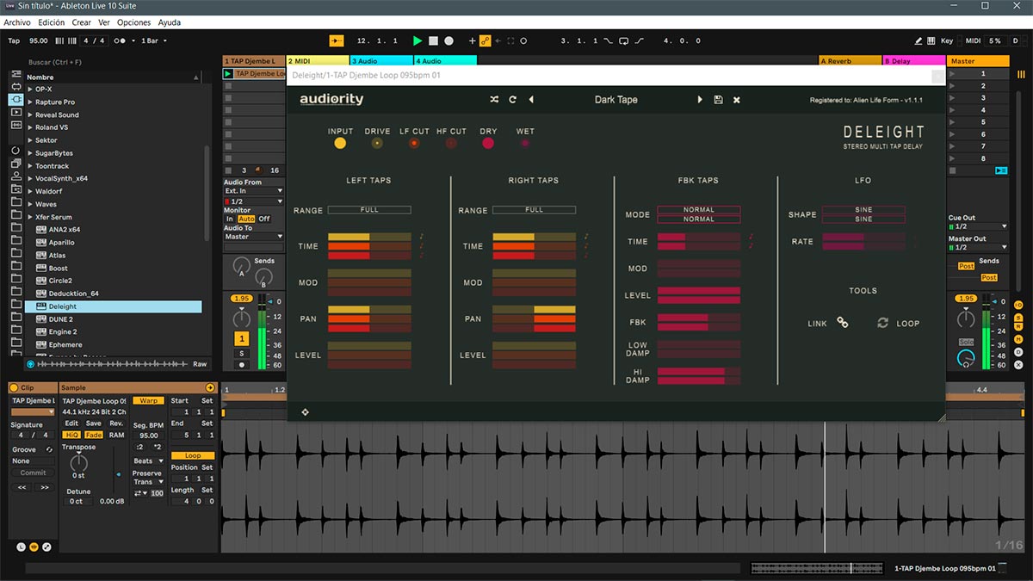Open the Opciones menu

coord(133,22)
